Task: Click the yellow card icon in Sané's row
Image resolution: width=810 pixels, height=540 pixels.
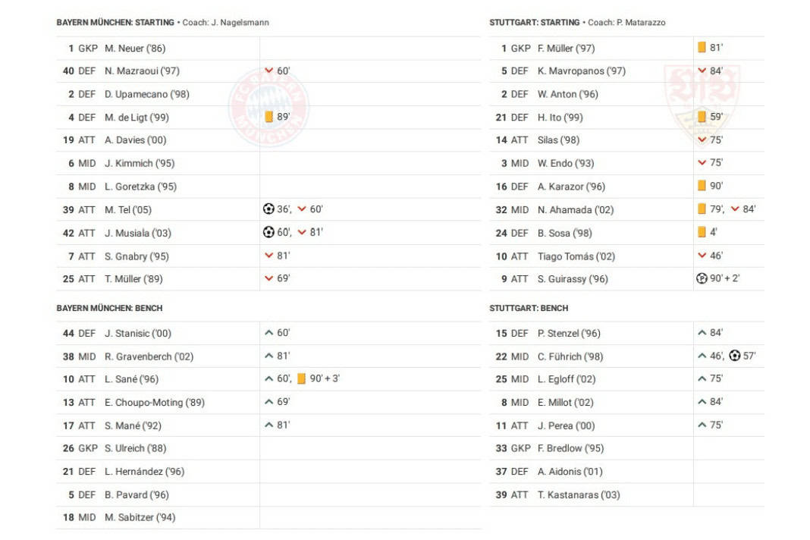Action: click(301, 379)
